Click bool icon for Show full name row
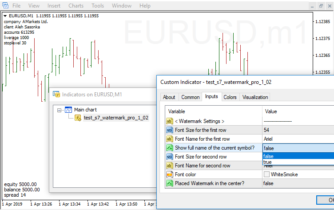This screenshot has width=334, height=210. [170, 148]
